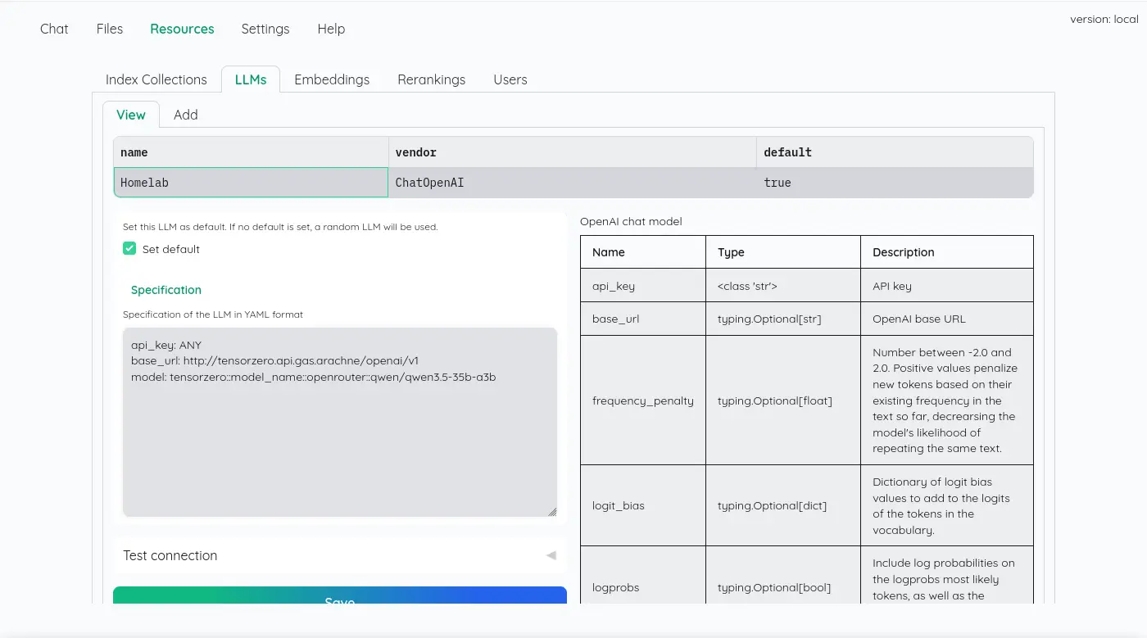Select the Homelab row in the table
This screenshot has height=638, width=1147.
pos(250,183)
